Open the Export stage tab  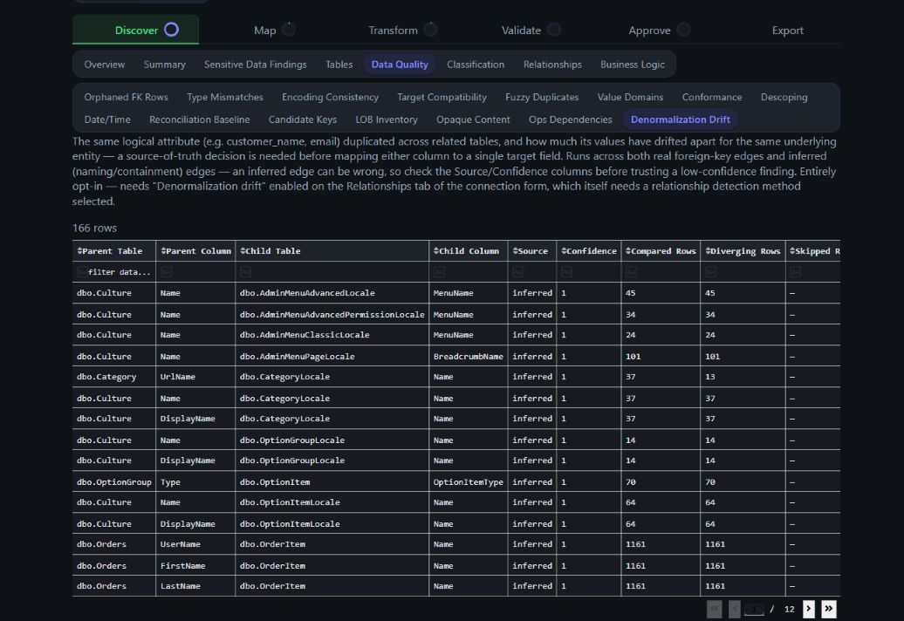[x=788, y=30]
